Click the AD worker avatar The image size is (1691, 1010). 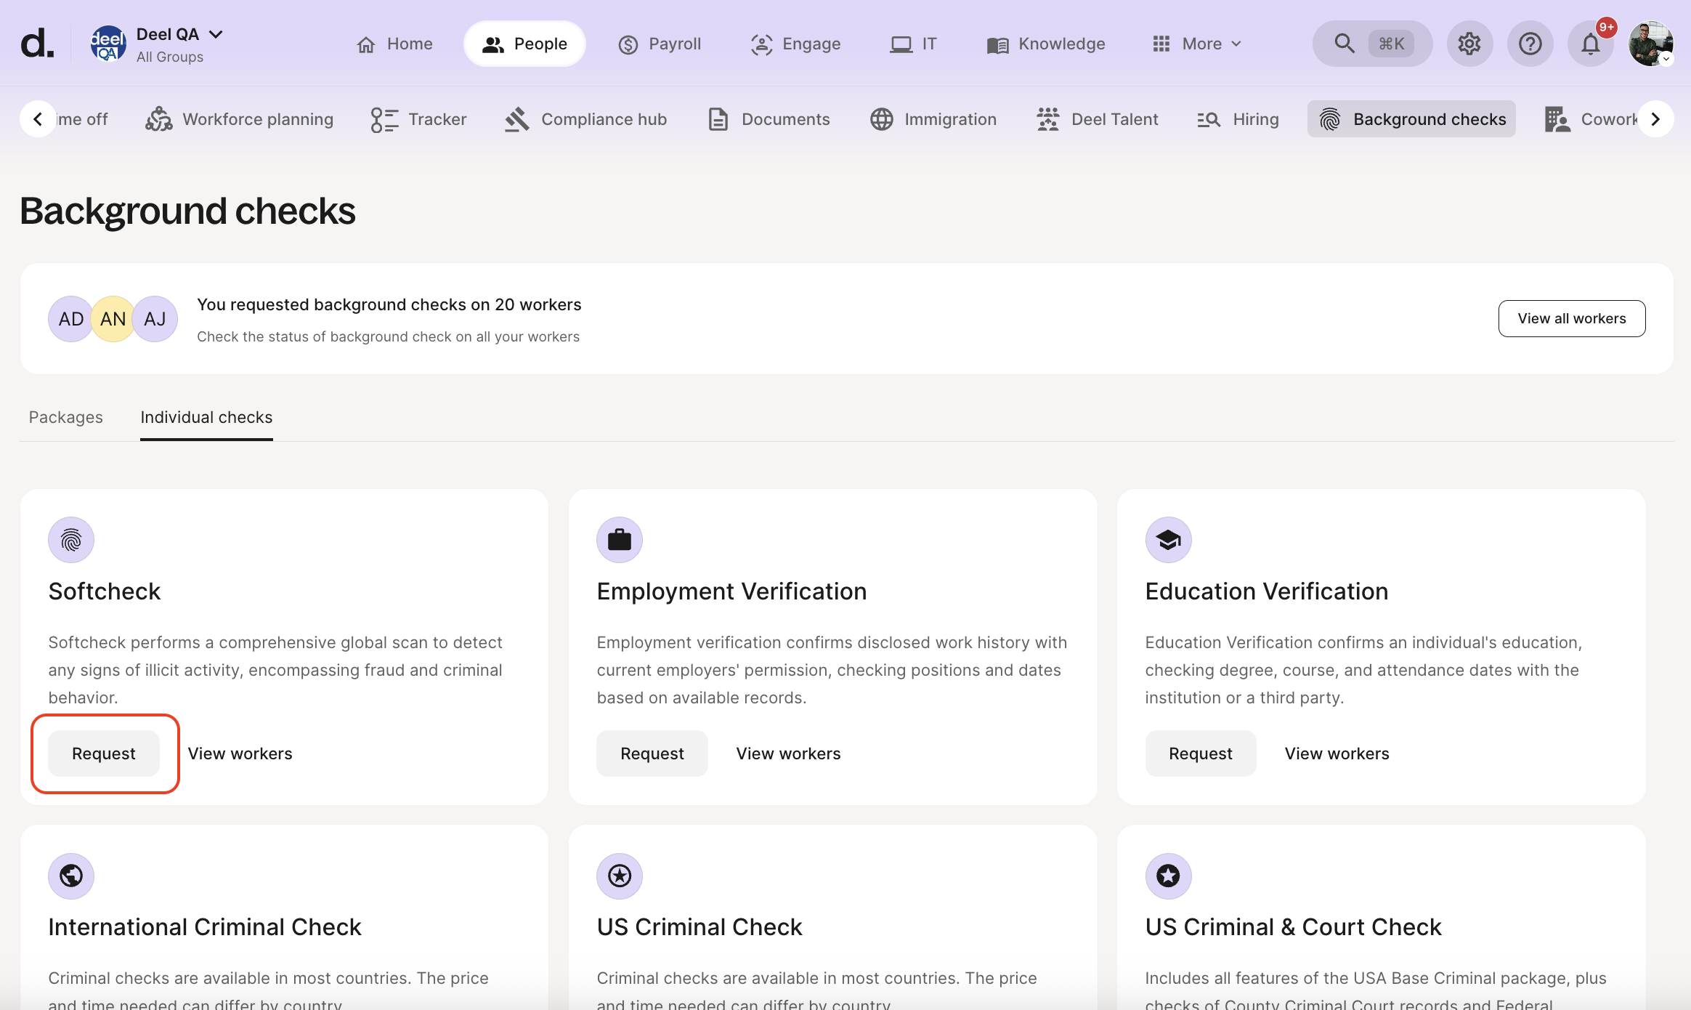70,319
